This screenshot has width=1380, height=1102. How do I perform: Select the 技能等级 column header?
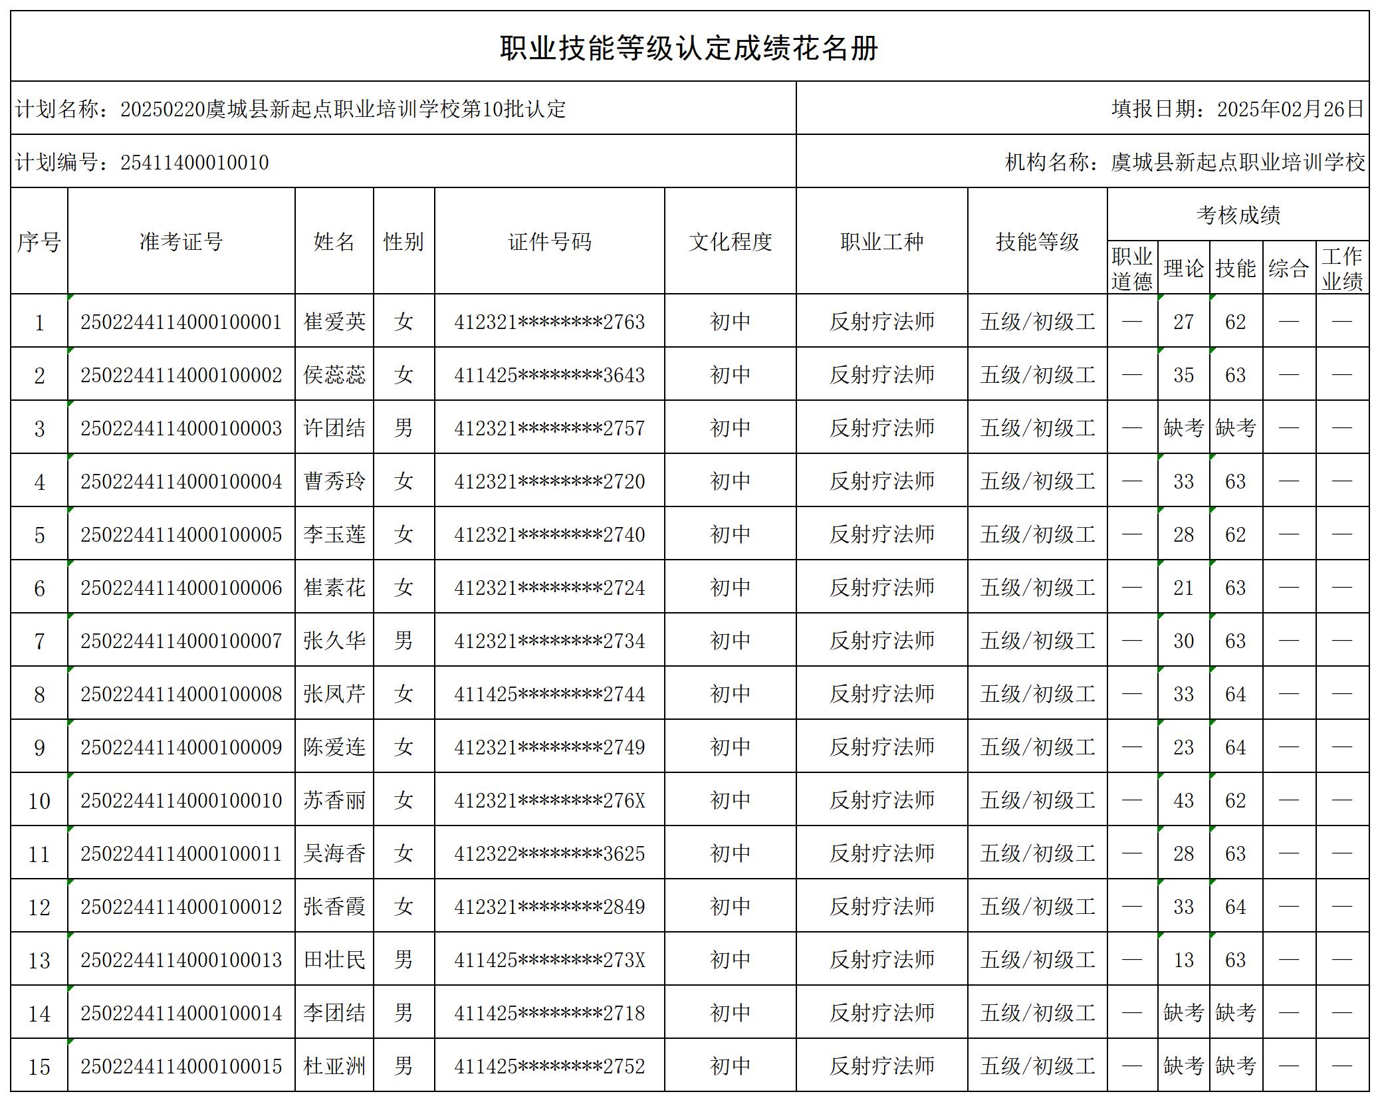1038,241
